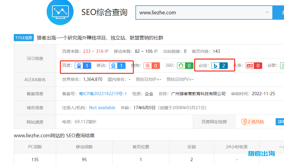Click the 备案信息 row header

pyautogui.click(x=35, y=94)
